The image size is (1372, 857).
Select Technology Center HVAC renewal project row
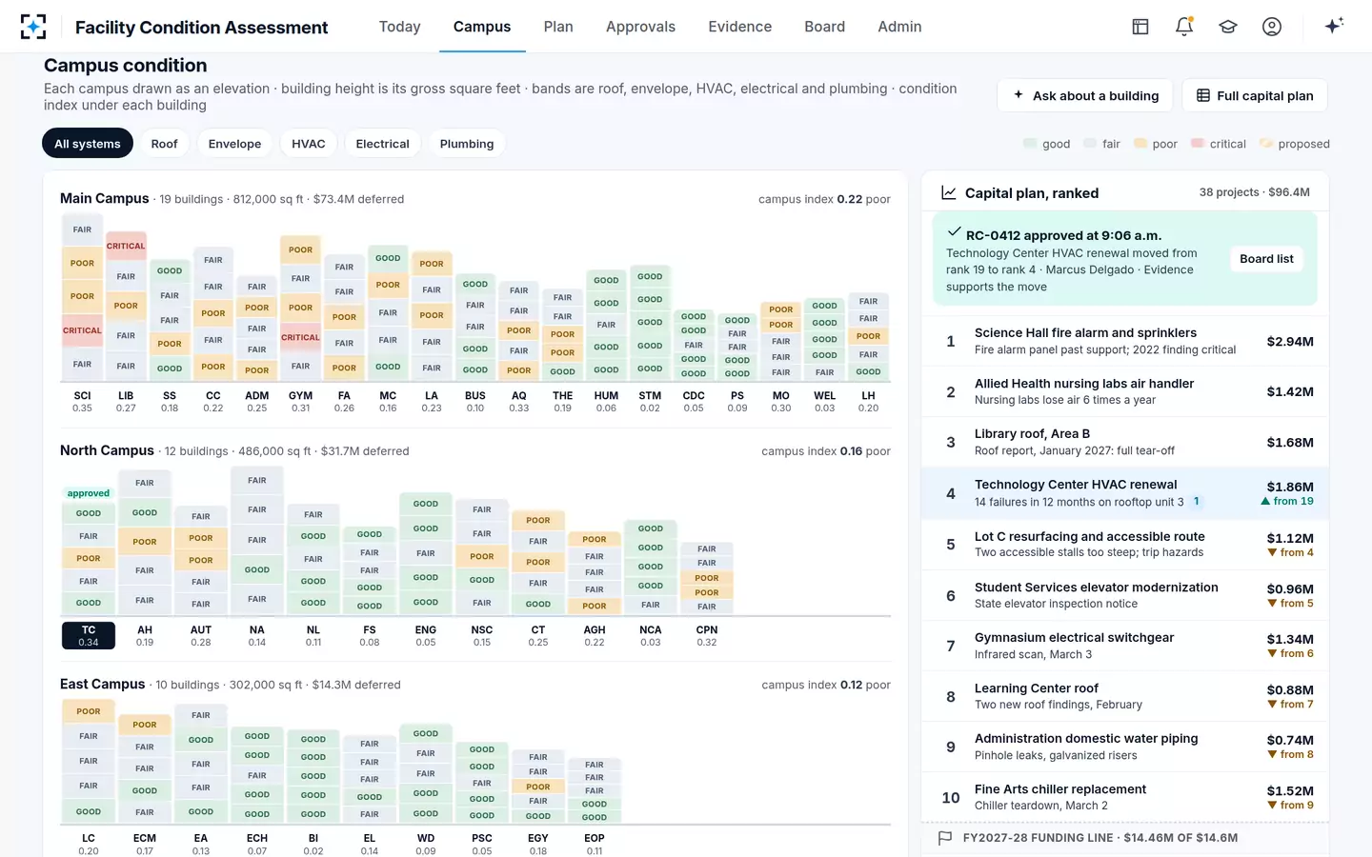coord(1125,493)
